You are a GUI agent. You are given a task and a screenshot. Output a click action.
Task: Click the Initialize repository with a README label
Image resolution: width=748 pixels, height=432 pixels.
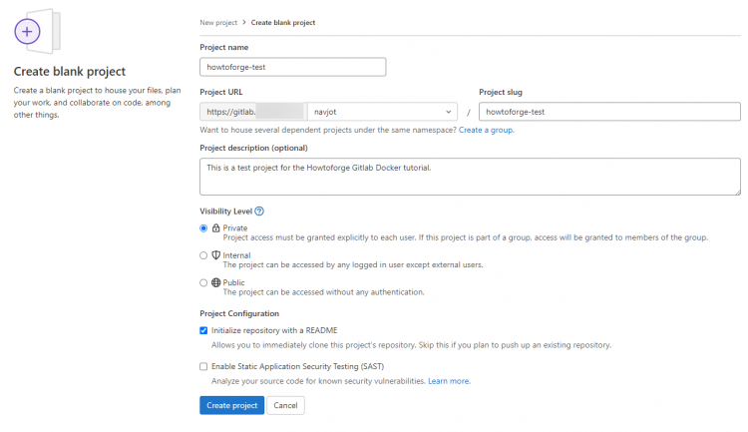(x=274, y=330)
